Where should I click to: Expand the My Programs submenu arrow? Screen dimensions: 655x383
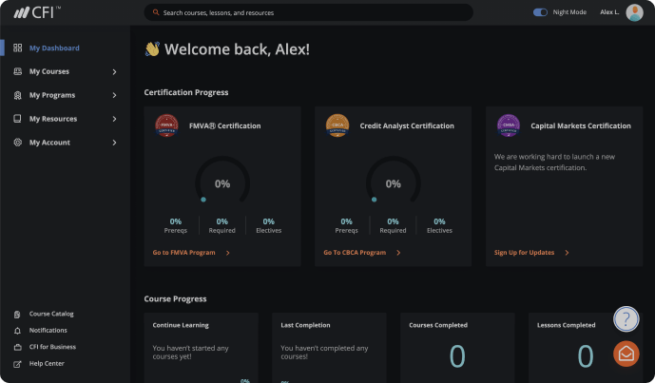coord(114,95)
